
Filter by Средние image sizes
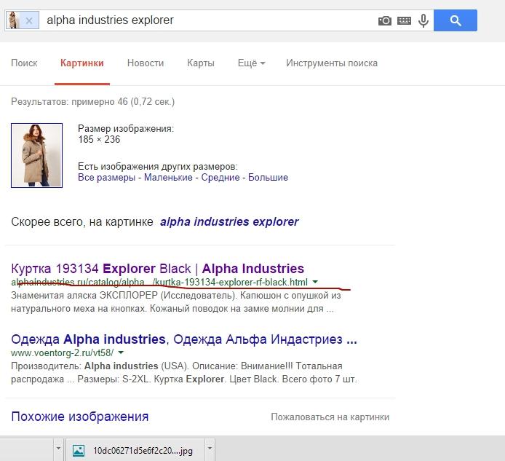[x=220, y=177]
